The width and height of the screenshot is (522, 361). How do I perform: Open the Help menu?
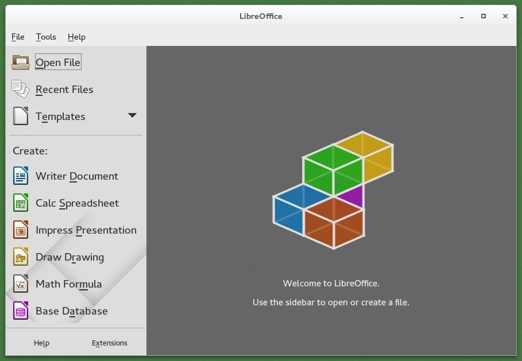76,37
